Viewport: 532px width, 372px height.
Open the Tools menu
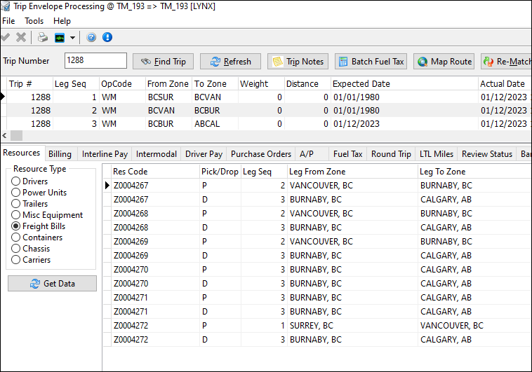[34, 21]
